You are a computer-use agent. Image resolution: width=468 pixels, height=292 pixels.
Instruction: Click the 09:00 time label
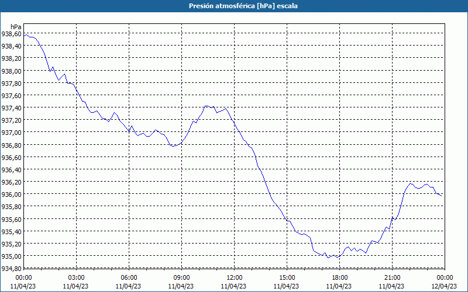coord(181,278)
